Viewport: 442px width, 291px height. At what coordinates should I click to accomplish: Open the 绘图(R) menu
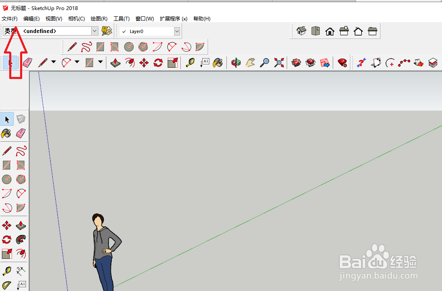click(x=99, y=18)
